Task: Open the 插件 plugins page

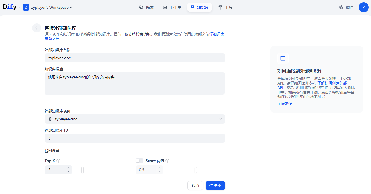Action: [346, 7]
